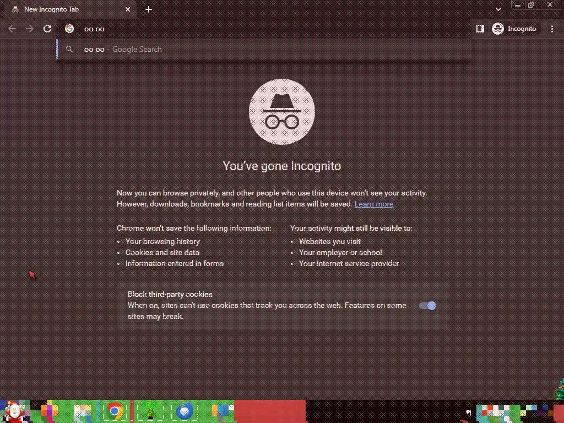Viewport: 564px width, 423px height.
Task: Click the large Incognito hat logo
Action: point(282,112)
